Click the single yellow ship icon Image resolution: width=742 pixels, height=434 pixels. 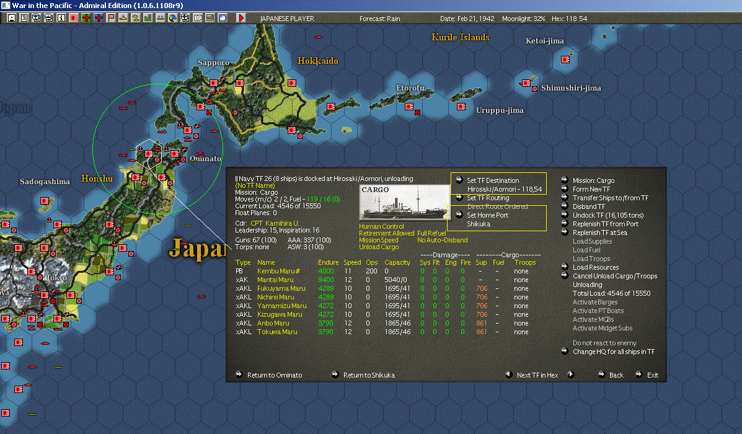click(x=123, y=18)
